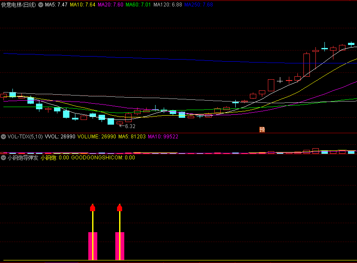Viewport: 357px width, 263px height.
Task: Click the MA120: 6.88 label
Action: coord(168,5)
